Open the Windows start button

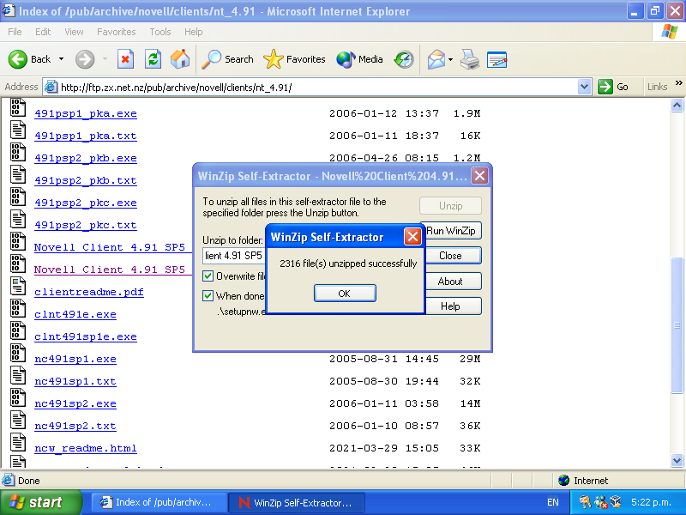40,502
